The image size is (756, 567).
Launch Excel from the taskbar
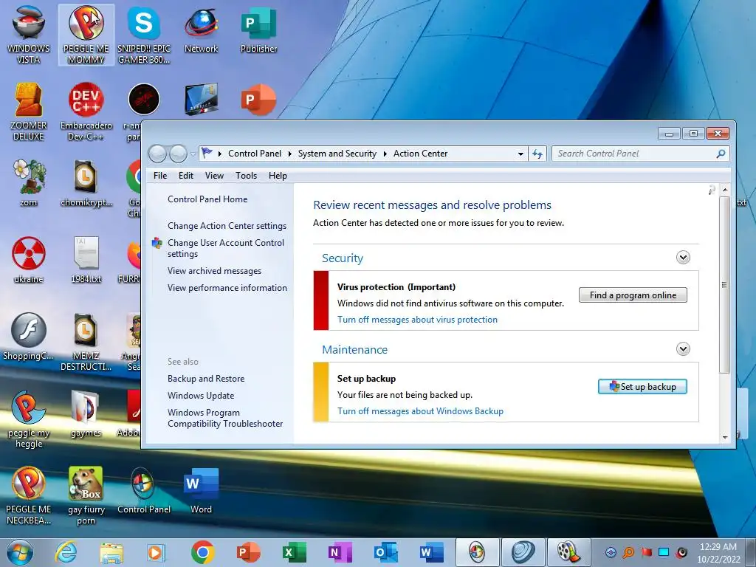tap(294, 552)
